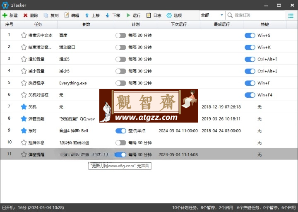Sort by the 最后运行 column header

pyautogui.click(x=221, y=24)
